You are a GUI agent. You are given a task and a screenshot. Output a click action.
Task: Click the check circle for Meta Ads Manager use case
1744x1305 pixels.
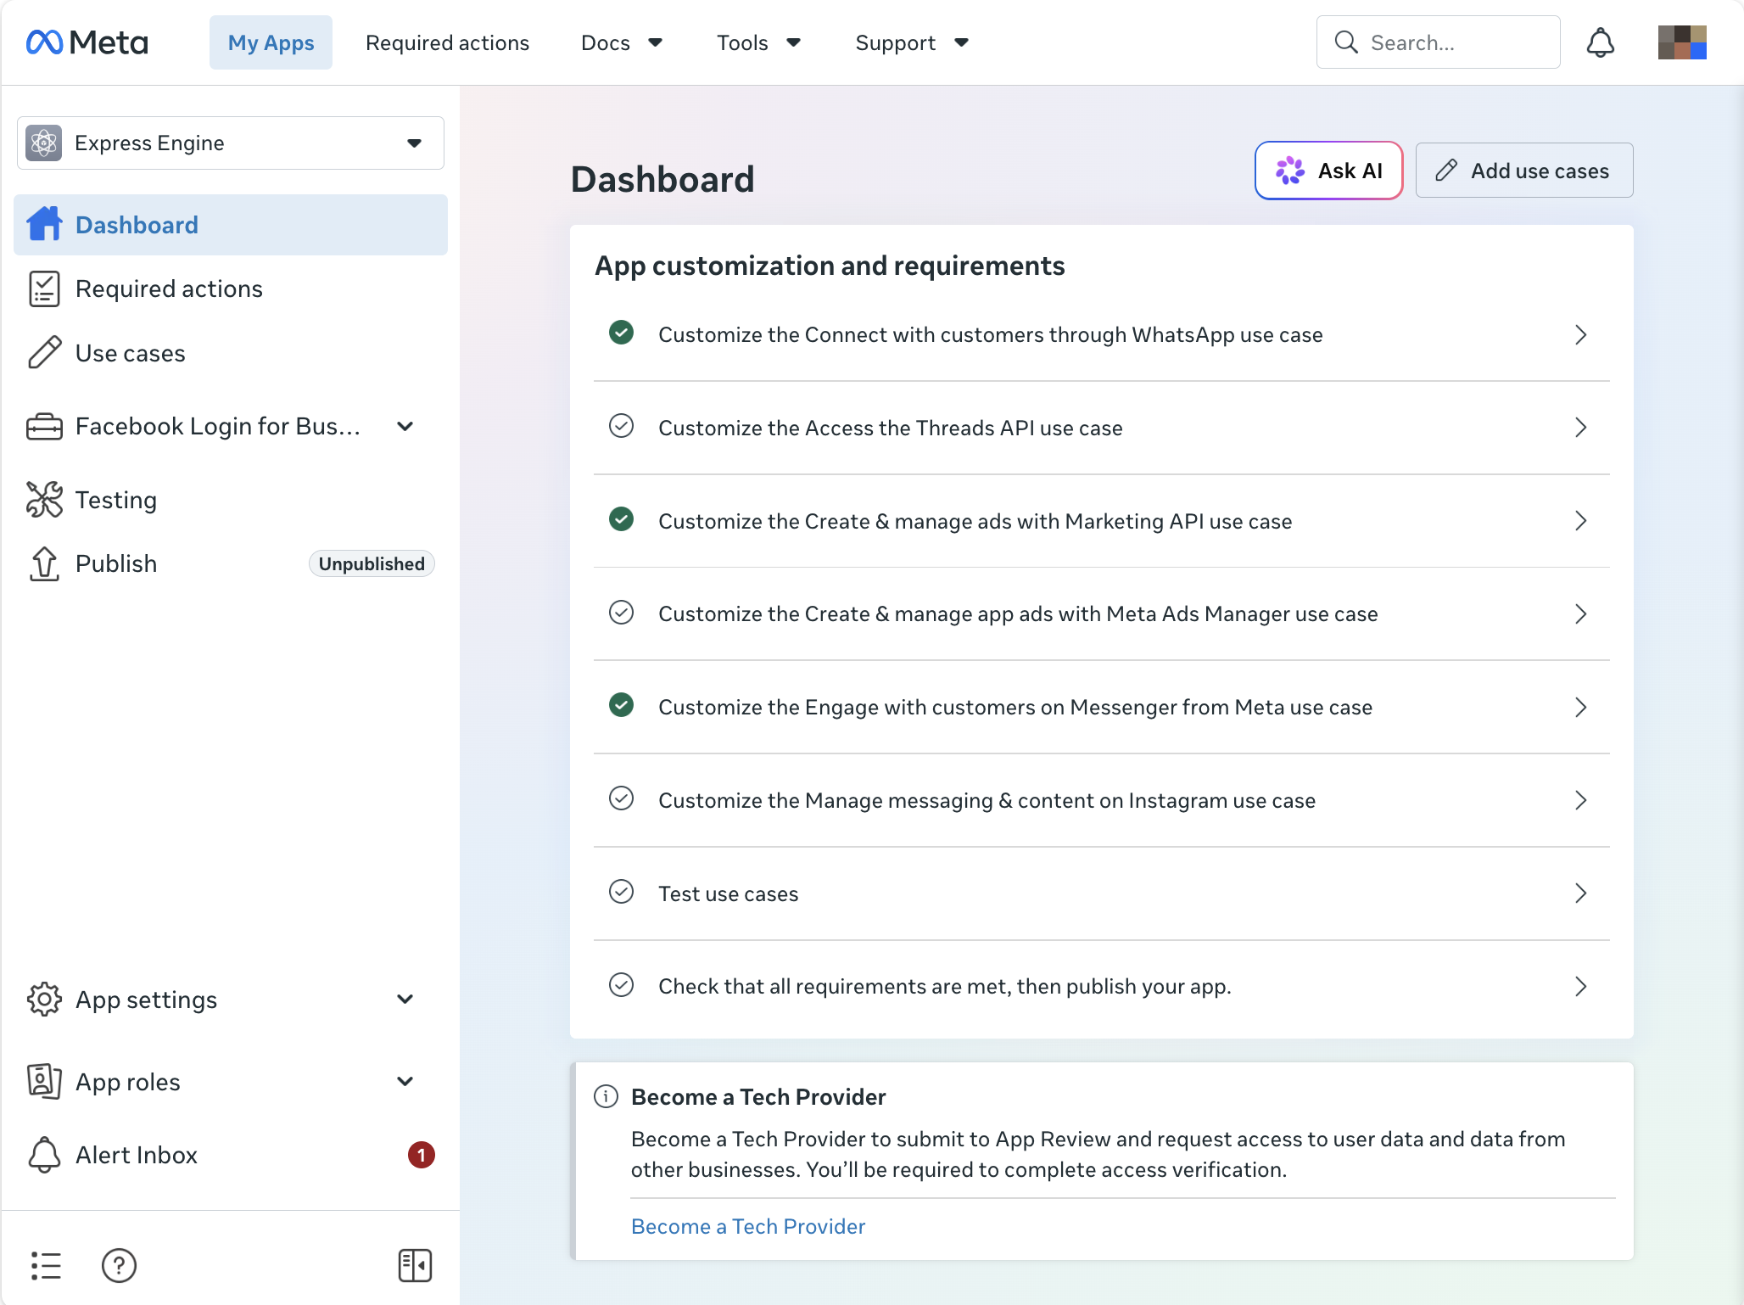(x=622, y=612)
